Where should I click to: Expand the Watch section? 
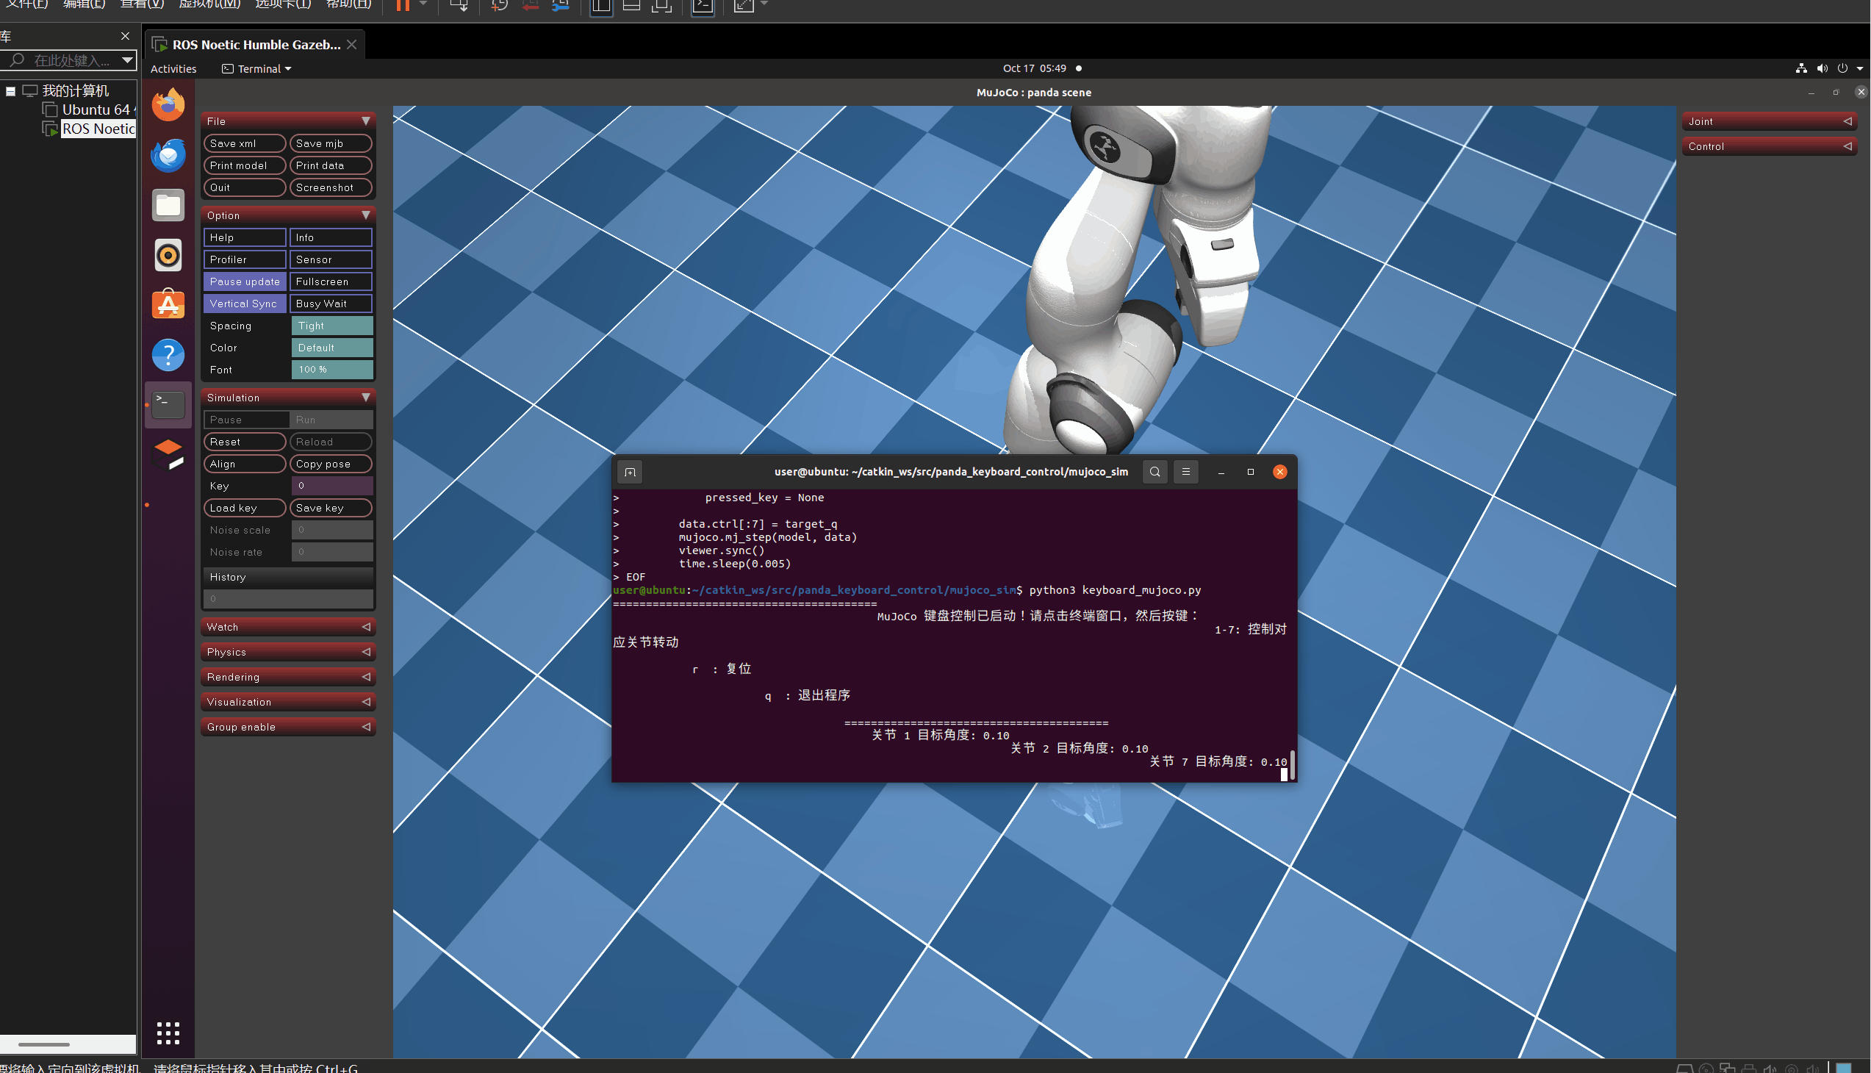click(x=288, y=627)
